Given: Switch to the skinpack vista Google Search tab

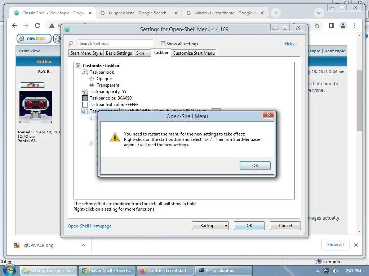Looking at the screenshot, I should (x=137, y=13).
